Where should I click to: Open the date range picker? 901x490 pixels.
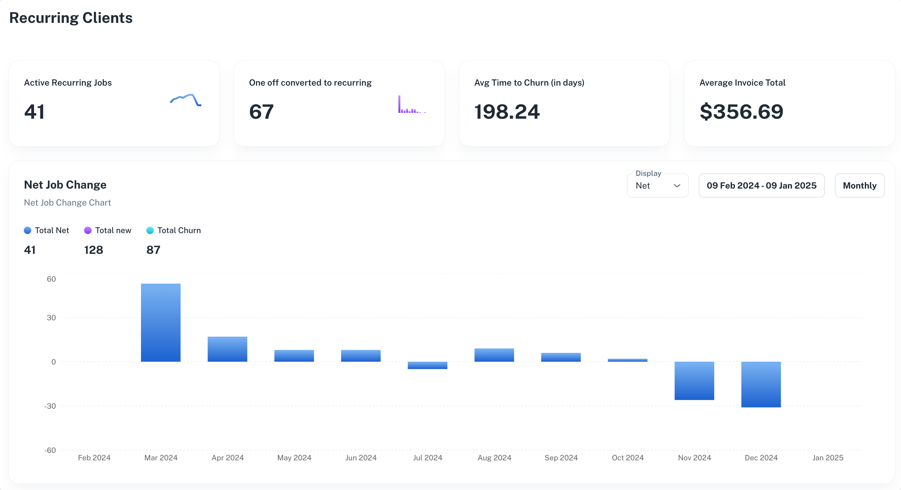pos(761,185)
